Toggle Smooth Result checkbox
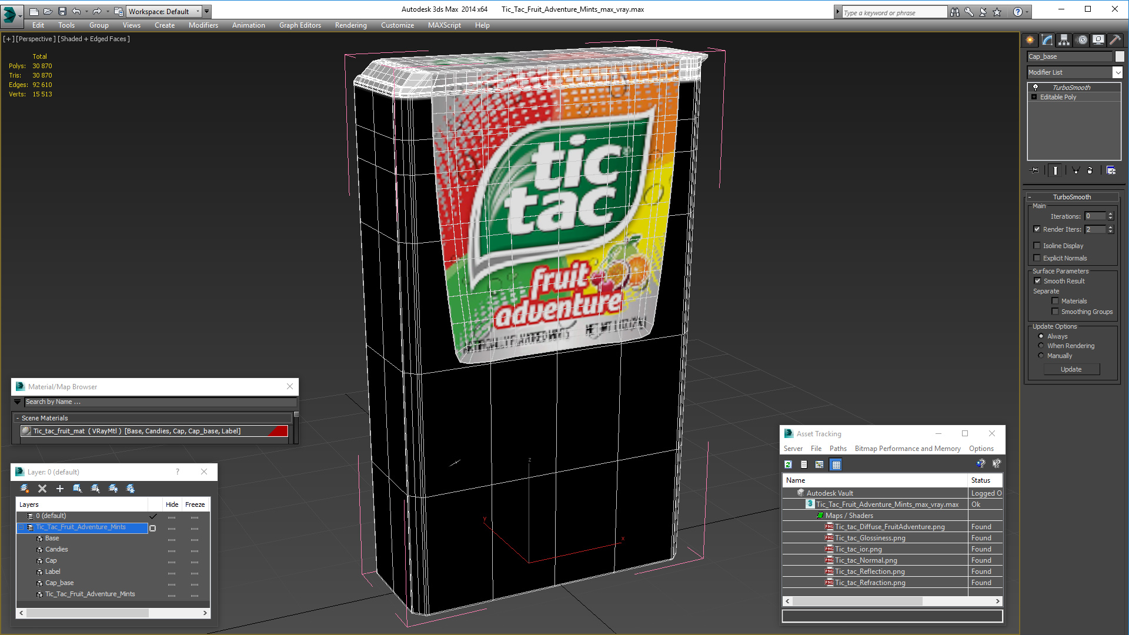The width and height of the screenshot is (1129, 635). [1038, 281]
